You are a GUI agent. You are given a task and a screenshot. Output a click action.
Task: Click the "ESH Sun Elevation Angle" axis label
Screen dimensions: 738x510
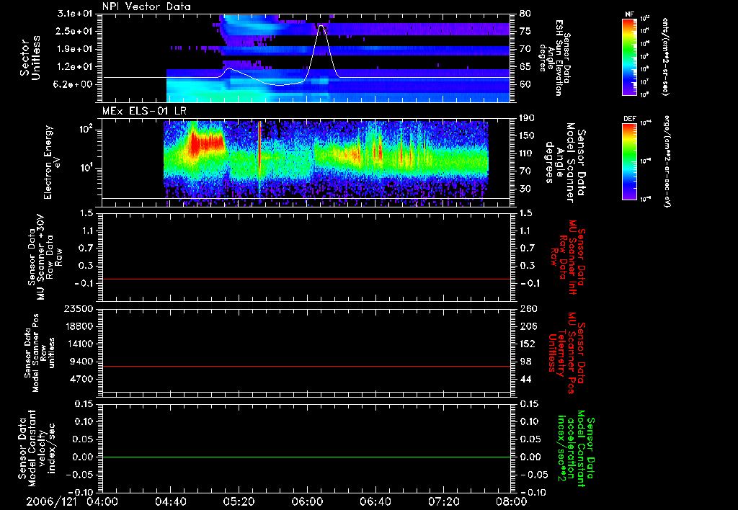(x=555, y=58)
